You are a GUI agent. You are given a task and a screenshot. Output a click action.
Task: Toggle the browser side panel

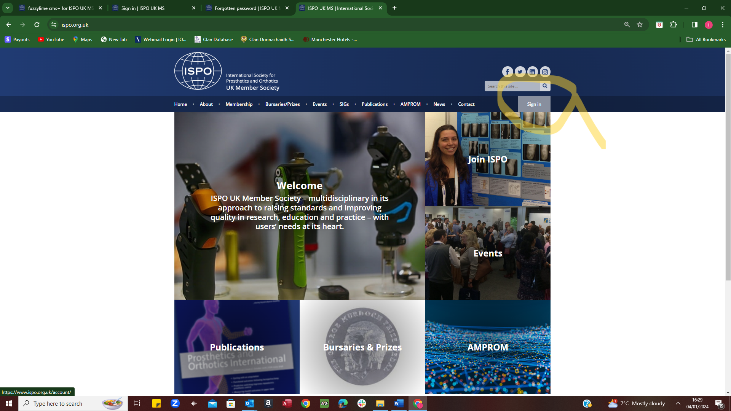694,25
